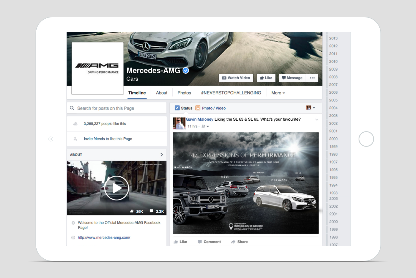
Task: Click Gavin Maloney's profile photo thumbnail
Action: coord(179,123)
